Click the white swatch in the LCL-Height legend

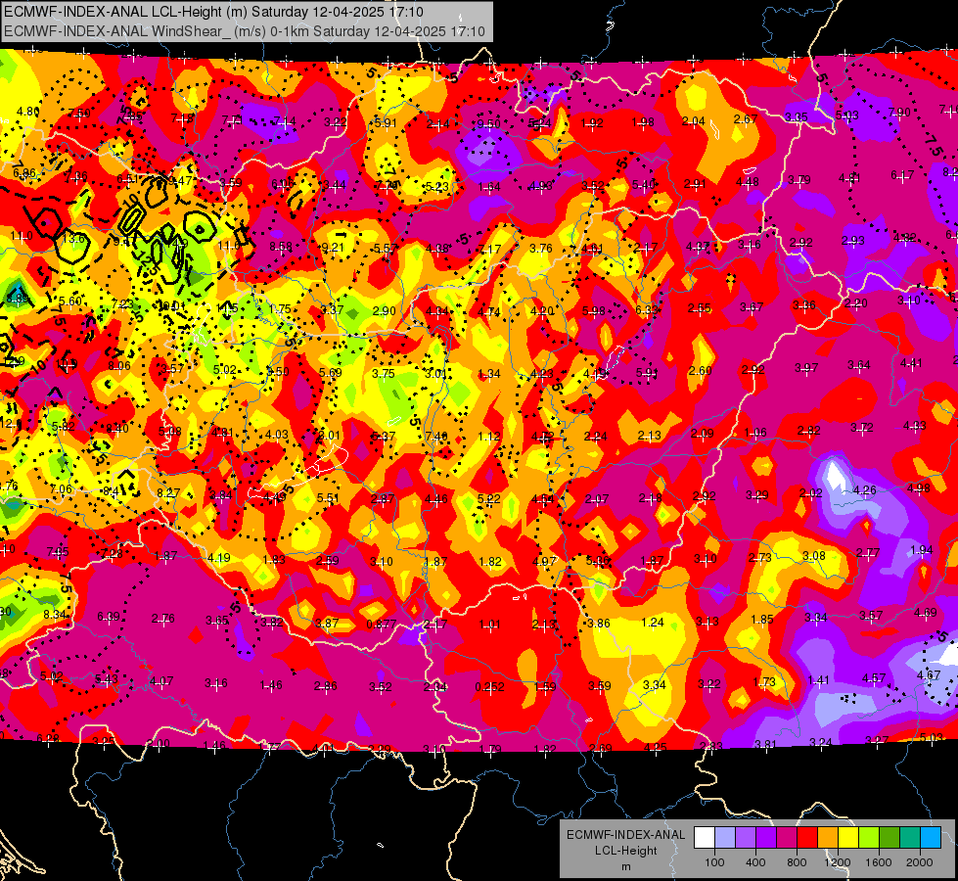click(x=705, y=838)
